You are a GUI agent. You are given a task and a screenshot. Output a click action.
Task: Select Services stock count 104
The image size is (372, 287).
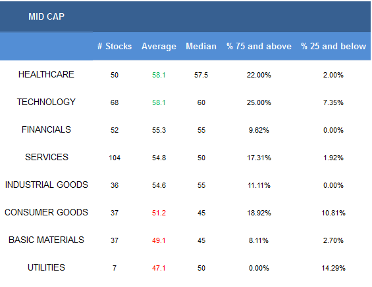tap(115, 158)
